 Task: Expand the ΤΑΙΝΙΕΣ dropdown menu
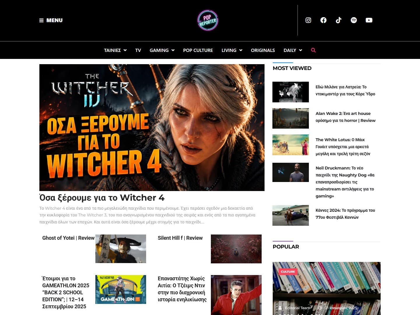tap(115, 50)
